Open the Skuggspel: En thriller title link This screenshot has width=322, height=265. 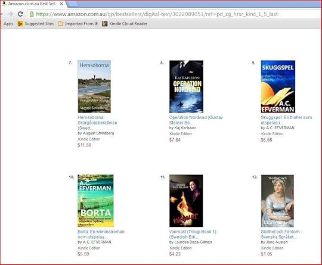coord(286,120)
